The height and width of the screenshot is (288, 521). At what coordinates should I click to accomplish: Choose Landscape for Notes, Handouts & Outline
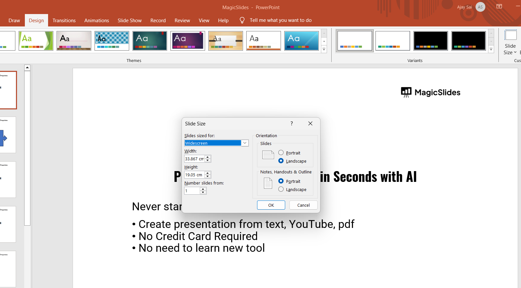(281, 189)
